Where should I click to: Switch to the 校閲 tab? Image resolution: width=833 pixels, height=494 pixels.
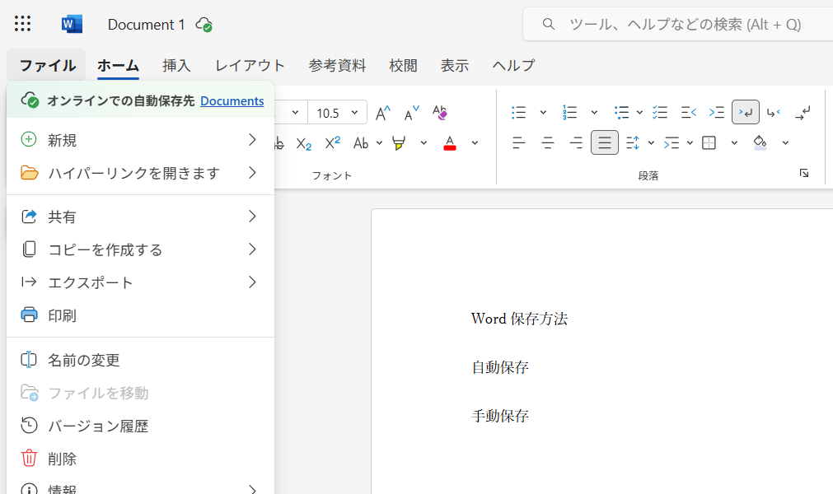tap(403, 65)
